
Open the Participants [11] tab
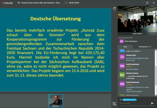pos(145,47)
